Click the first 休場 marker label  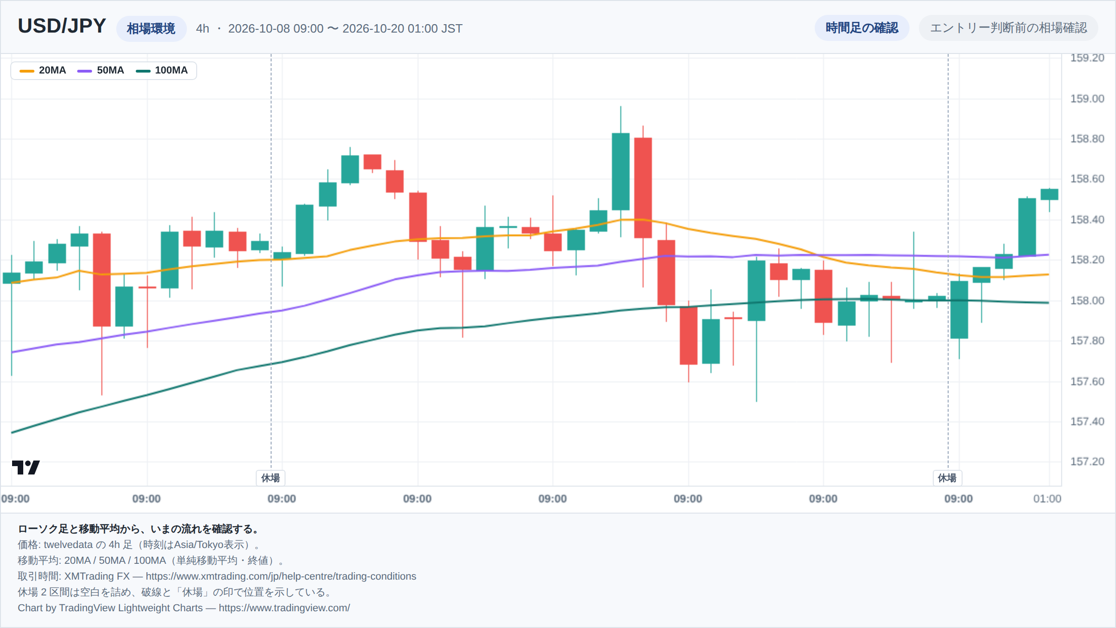tap(271, 478)
